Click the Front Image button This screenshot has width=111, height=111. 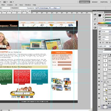[x=44, y=8]
